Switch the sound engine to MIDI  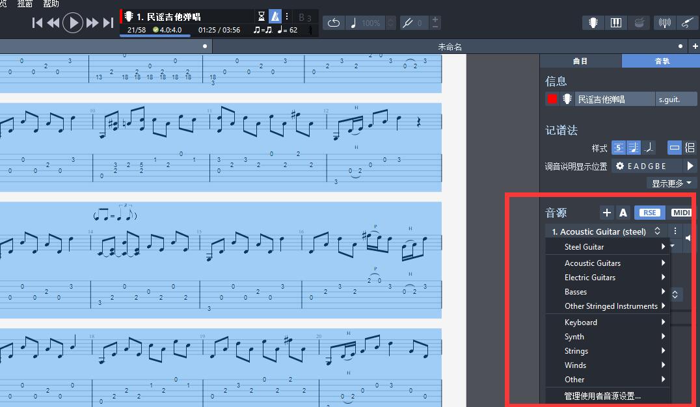click(680, 213)
